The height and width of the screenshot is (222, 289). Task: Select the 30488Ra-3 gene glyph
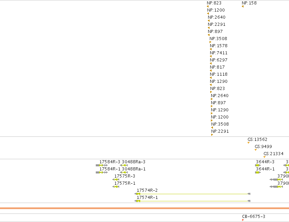point(124,165)
